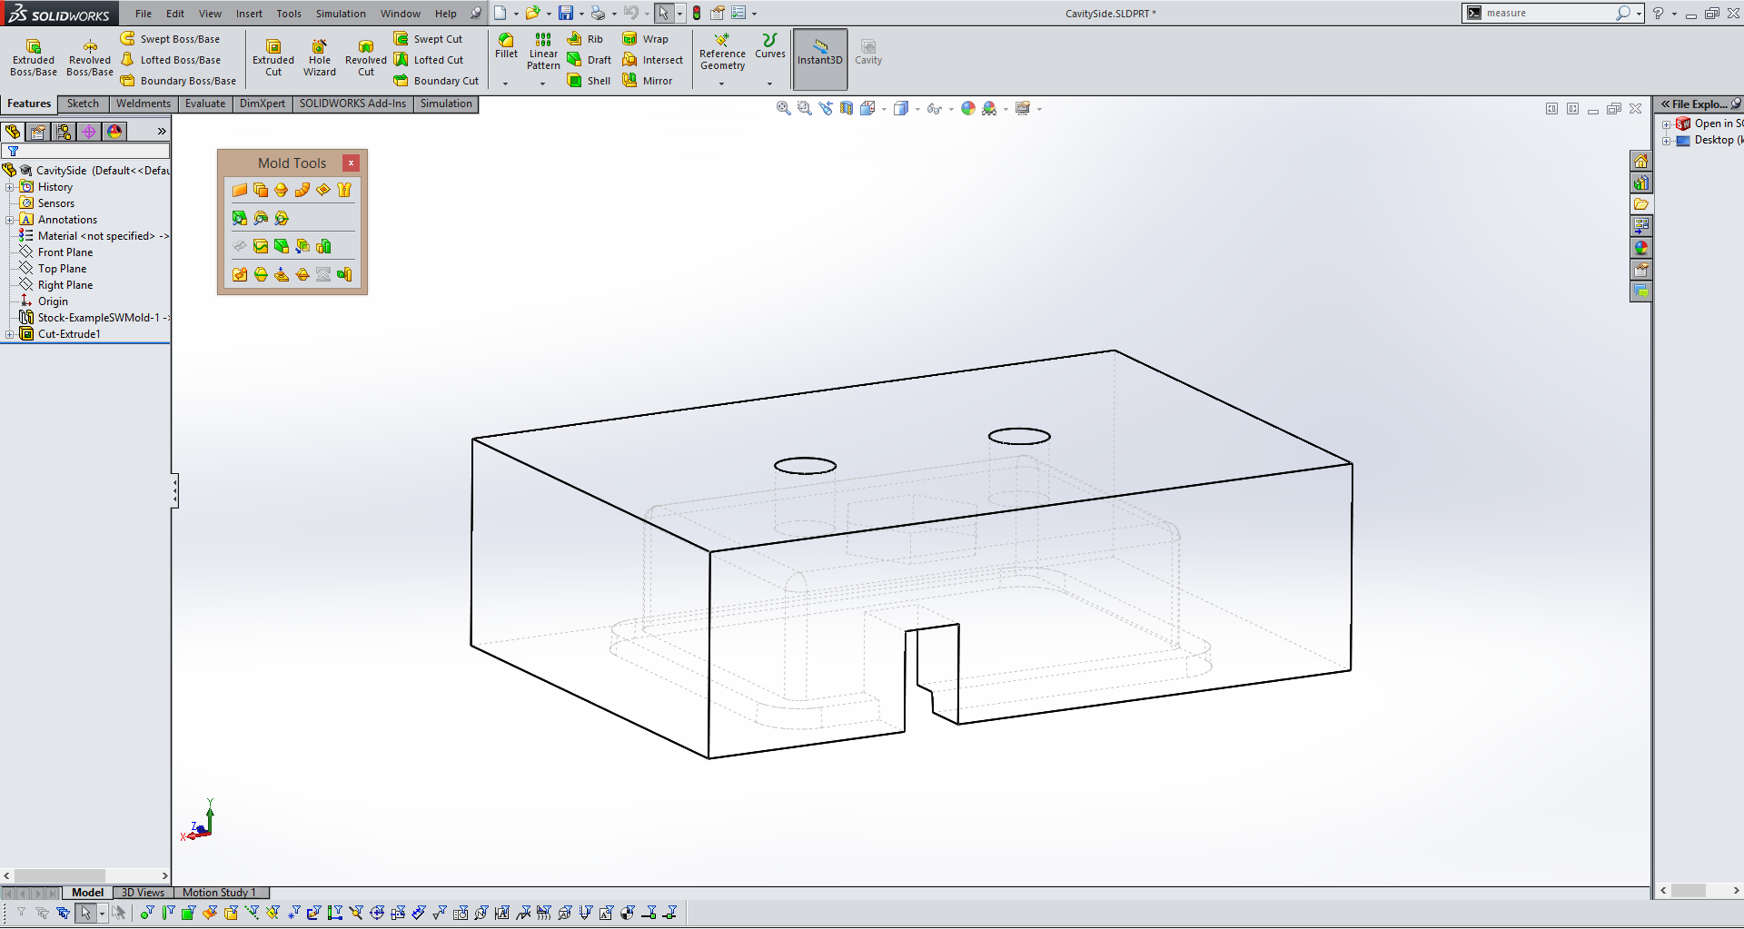Click the Lofted Cut tool
The height and width of the screenshot is (929, 1744).
tap(429, 60)
